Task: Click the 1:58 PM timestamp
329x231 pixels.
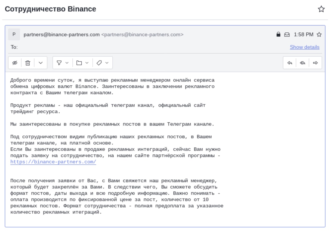Action: coord(304,34)
